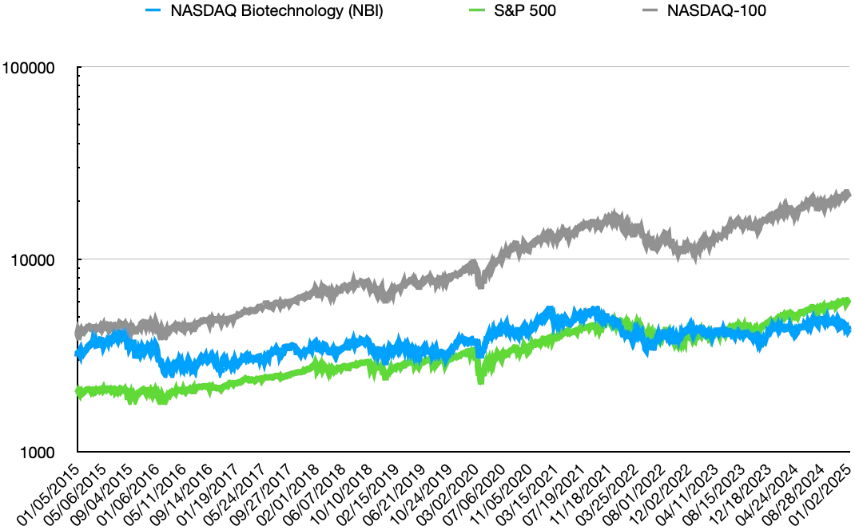Viewport: 855px width, 530px height.
Task: Click the green S&P 500 line's March 2020 dip
Action: (480, 378)
